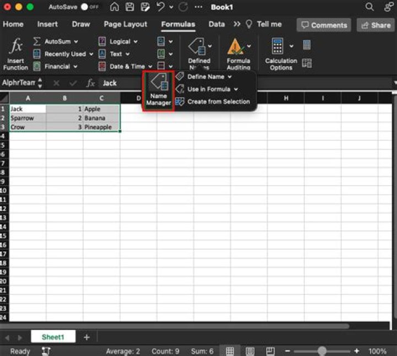Add a new sheet with plus button
Viewport: 397px width, 356px height.
(x=87, y=337)
